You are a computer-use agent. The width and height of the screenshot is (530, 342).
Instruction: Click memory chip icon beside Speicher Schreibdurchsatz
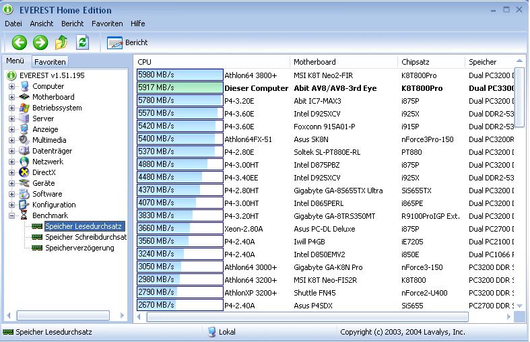[x=37, y=237]
